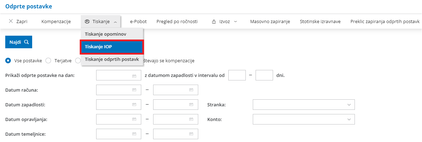Click the first interval days input field
The image size is (422, 142).
pos(237,76)
